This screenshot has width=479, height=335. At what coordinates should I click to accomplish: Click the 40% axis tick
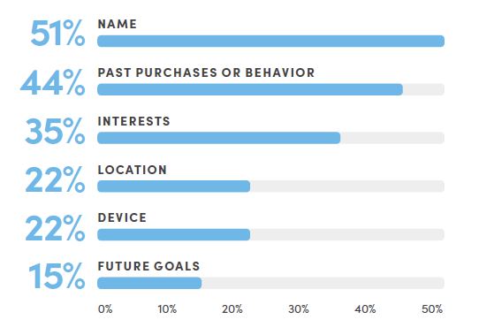click(x=365, y=309)
